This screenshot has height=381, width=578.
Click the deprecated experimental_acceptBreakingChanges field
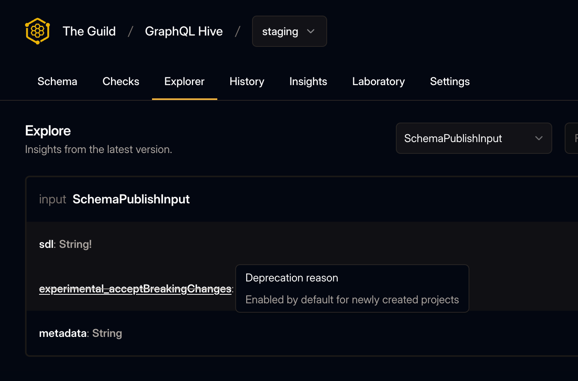coord(134,289)
